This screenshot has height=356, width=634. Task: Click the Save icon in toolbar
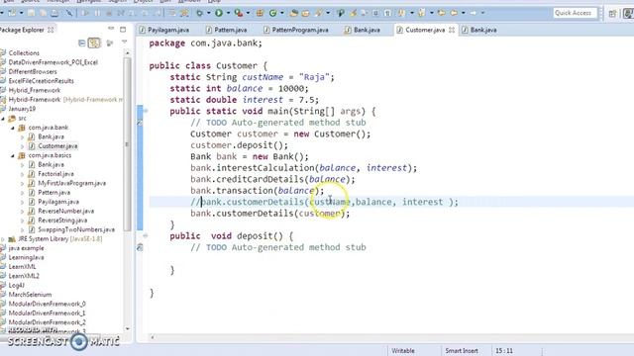click(31, 13)
